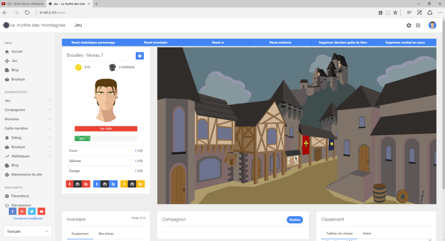Open the Facebook social icon
The height and width of the screenshot is (241, 445).
(x=13, y=212)
